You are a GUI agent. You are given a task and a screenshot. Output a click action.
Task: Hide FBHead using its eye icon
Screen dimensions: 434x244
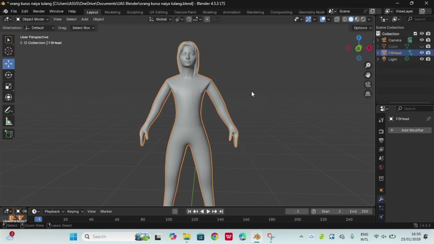click(422, 53)
